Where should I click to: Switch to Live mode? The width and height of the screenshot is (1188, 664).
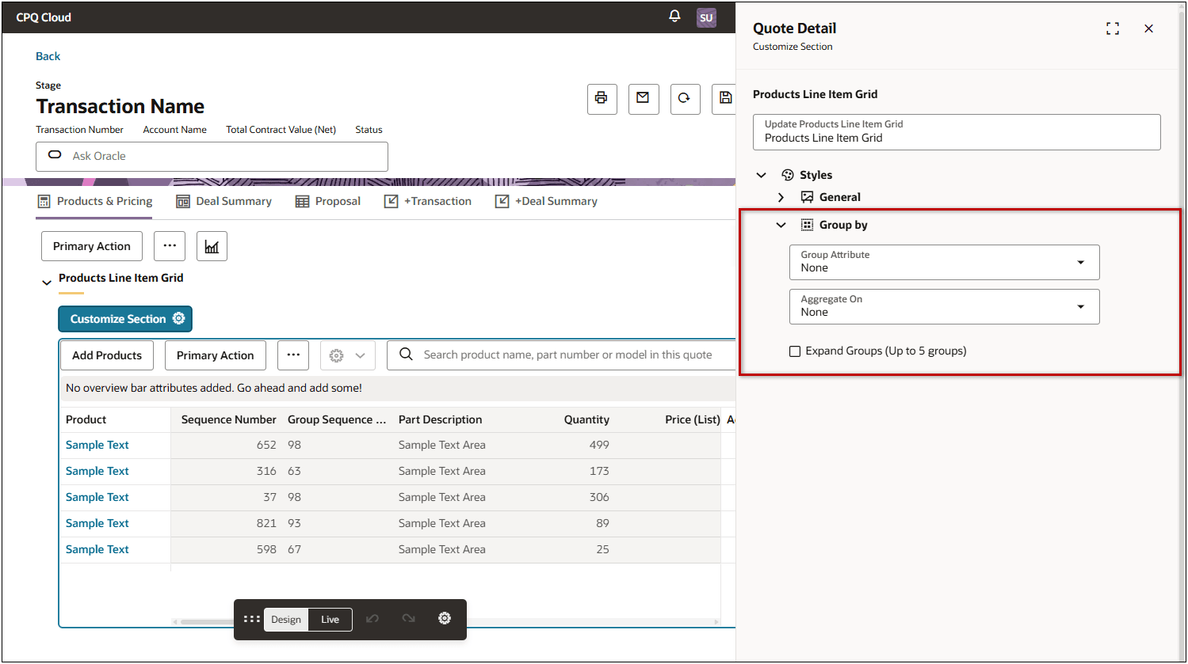click(330, 620)
